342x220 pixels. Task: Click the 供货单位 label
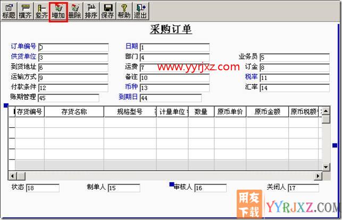pyautogui.click(x=23, y=56)
